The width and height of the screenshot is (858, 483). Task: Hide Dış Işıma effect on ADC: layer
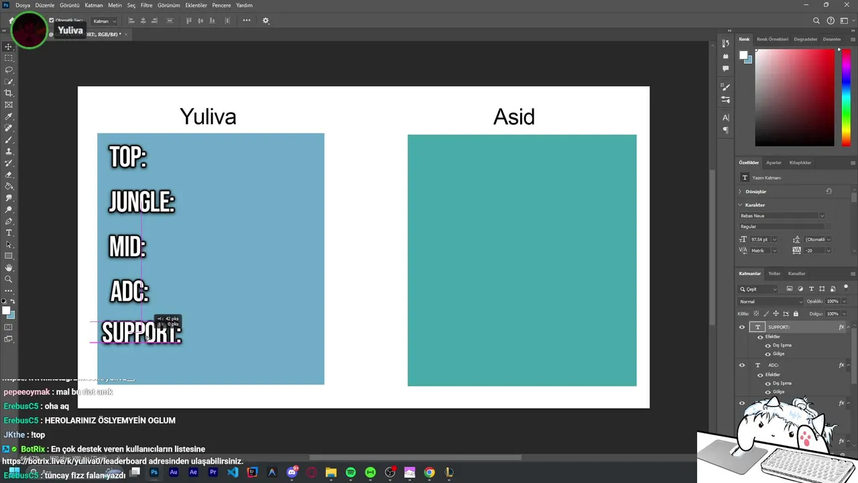768,383
